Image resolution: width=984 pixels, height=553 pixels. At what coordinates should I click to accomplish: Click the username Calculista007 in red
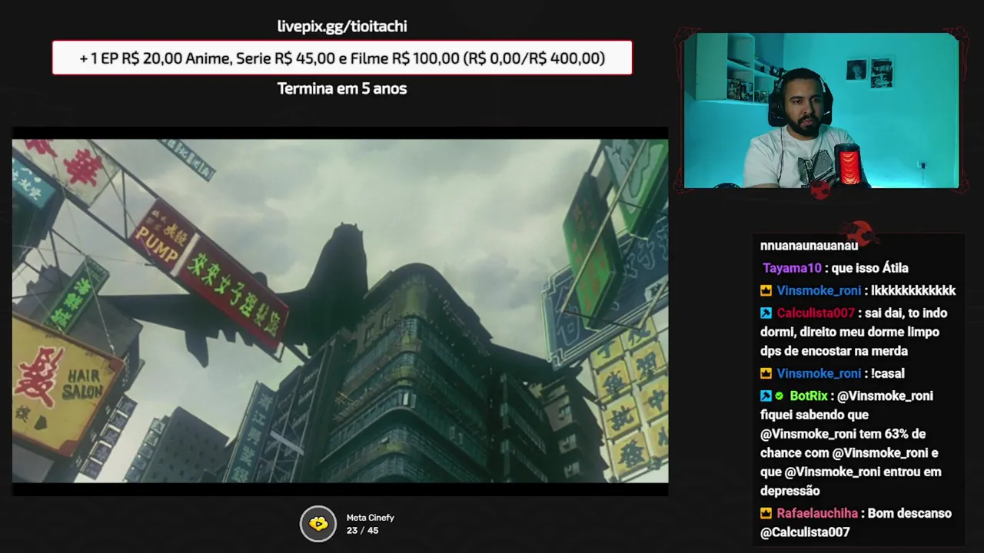(816, 313)
